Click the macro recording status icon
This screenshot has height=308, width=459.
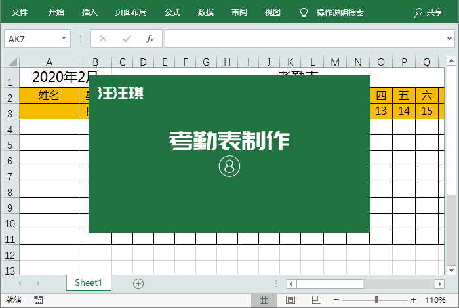pos(38,300)
